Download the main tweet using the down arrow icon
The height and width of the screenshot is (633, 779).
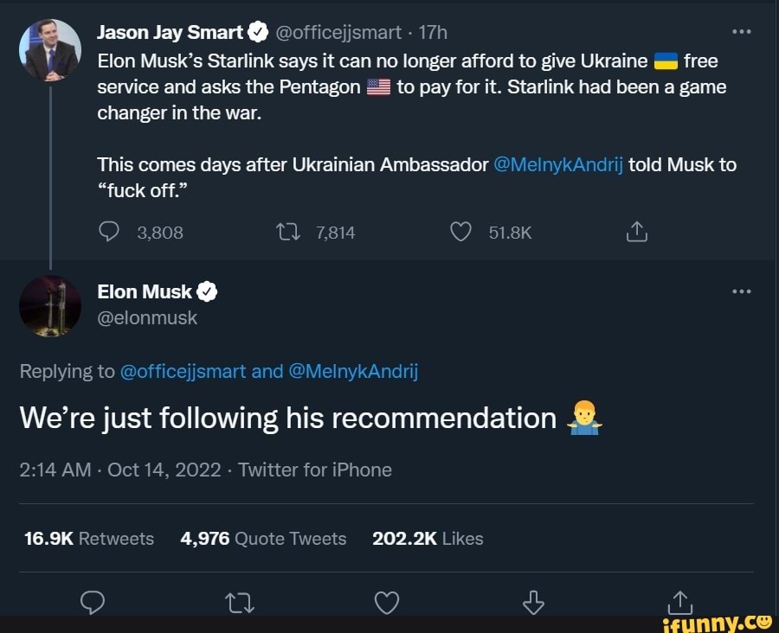[x=534, y=602]
